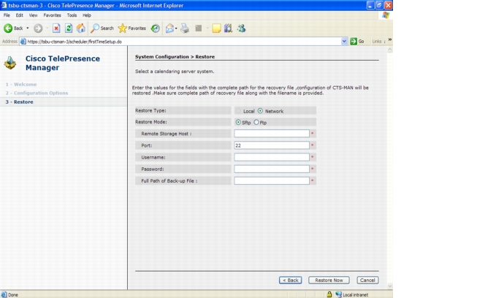Viewport: 477px width, 298px height.
Task: Open the File menu
Action: pos(7,15)
